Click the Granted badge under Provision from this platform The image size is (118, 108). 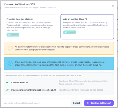click(x=13, y=35)
